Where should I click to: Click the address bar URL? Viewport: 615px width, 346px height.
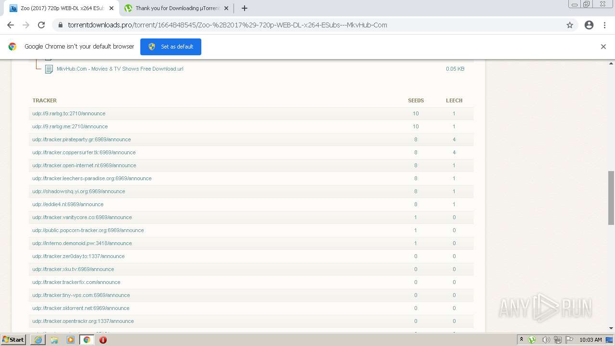coord(227,25)
